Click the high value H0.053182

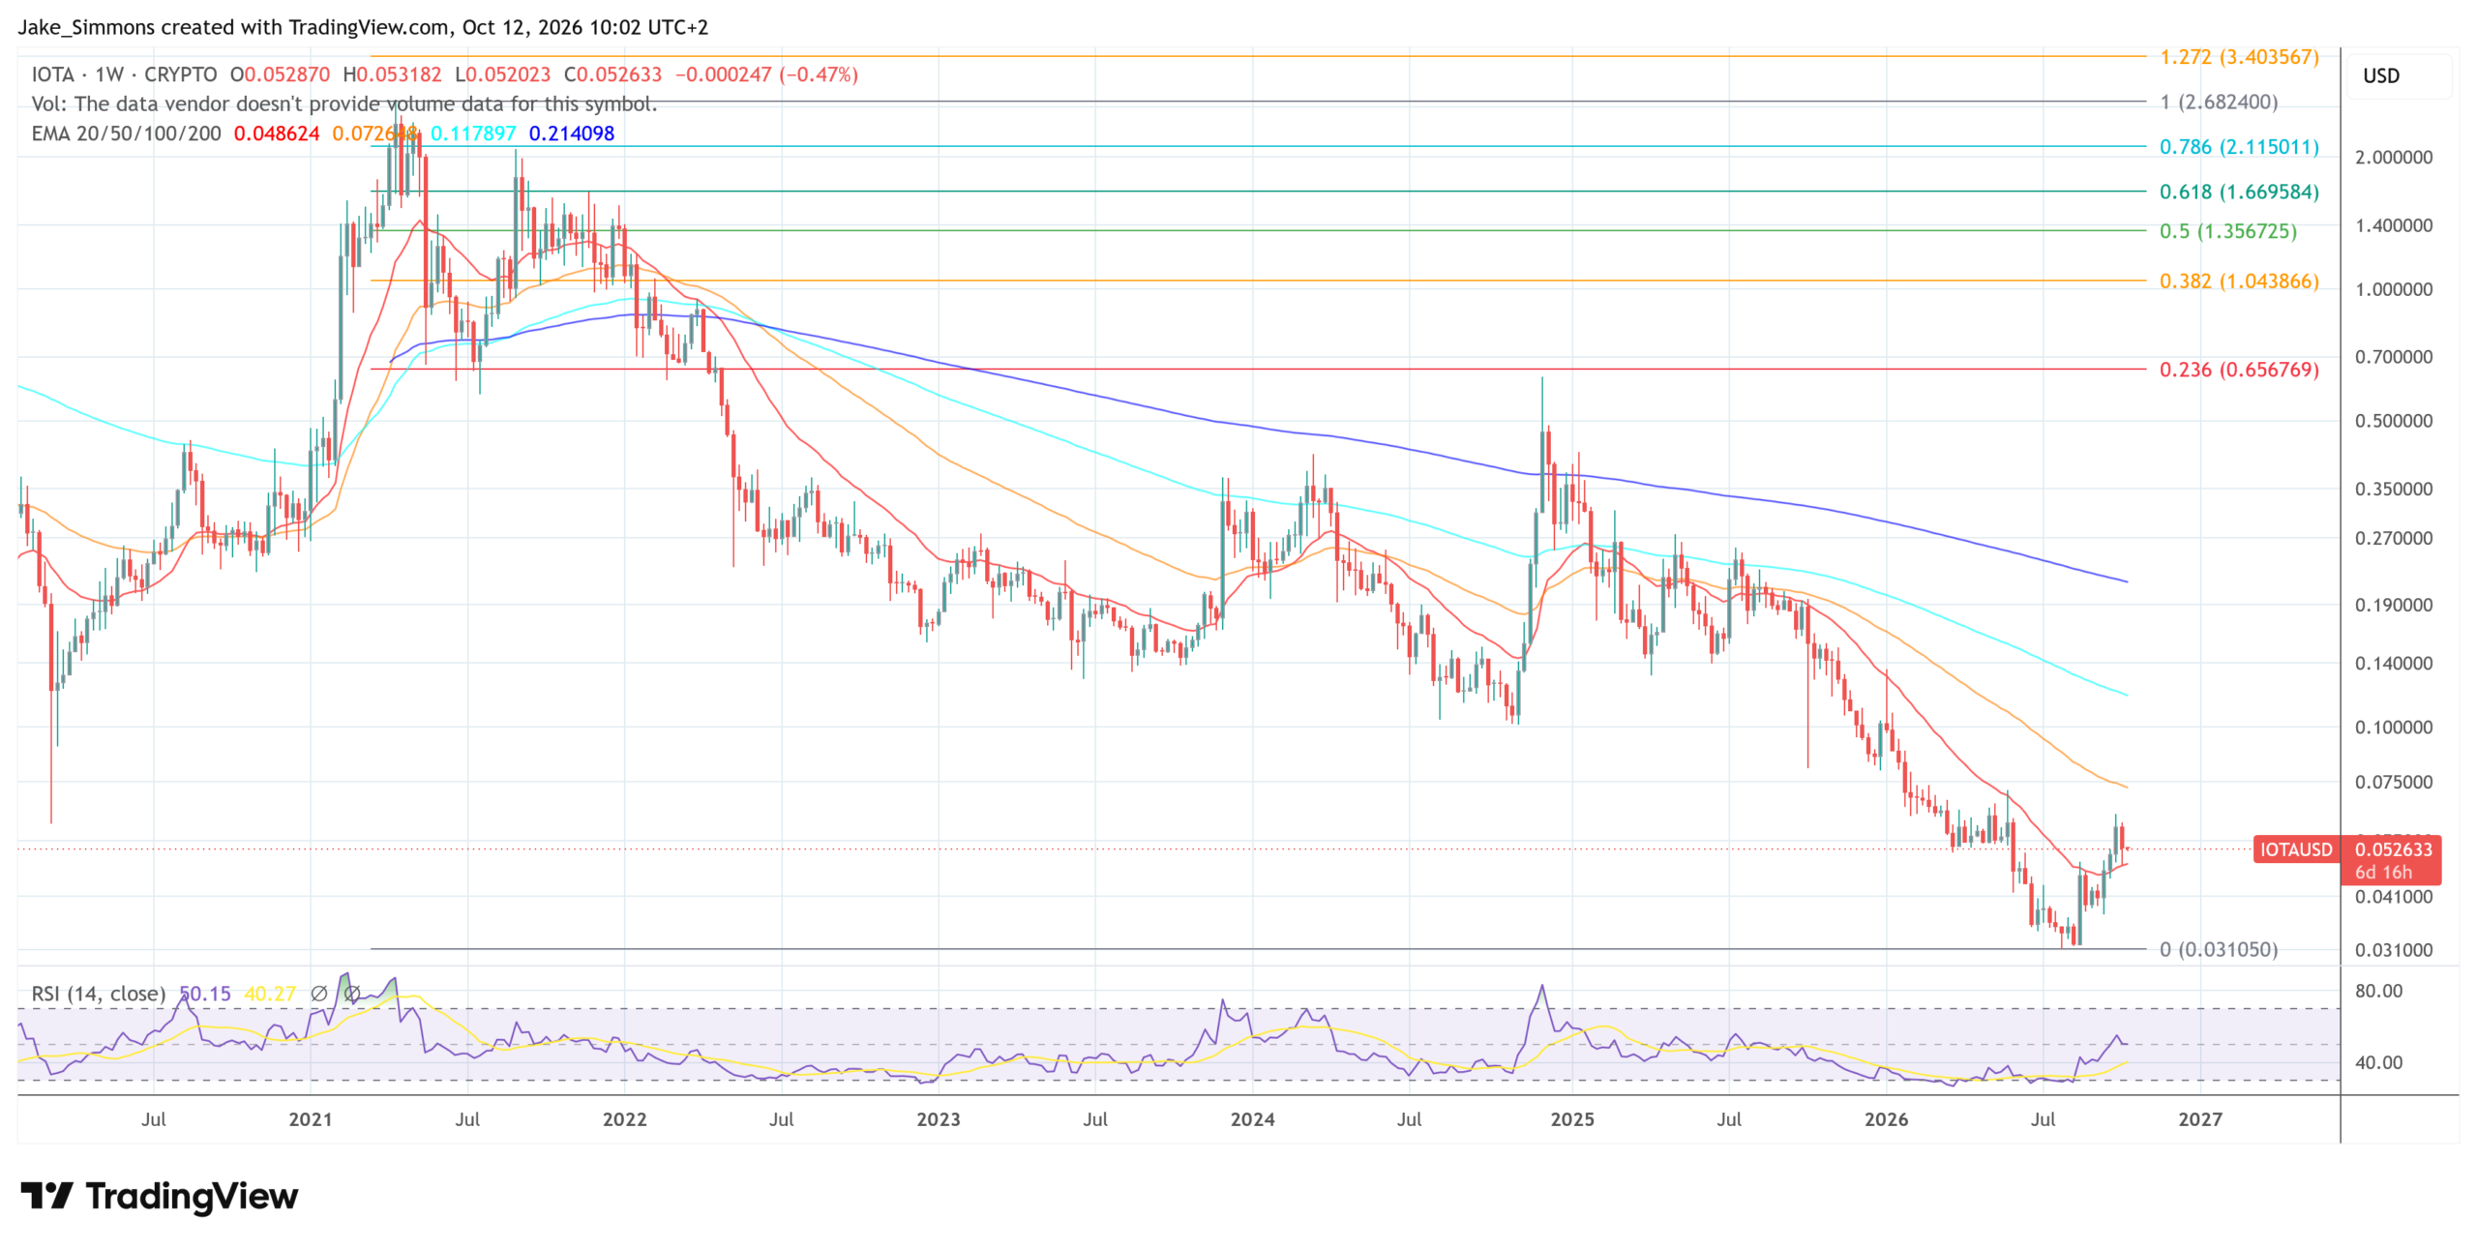click(392, 74)
